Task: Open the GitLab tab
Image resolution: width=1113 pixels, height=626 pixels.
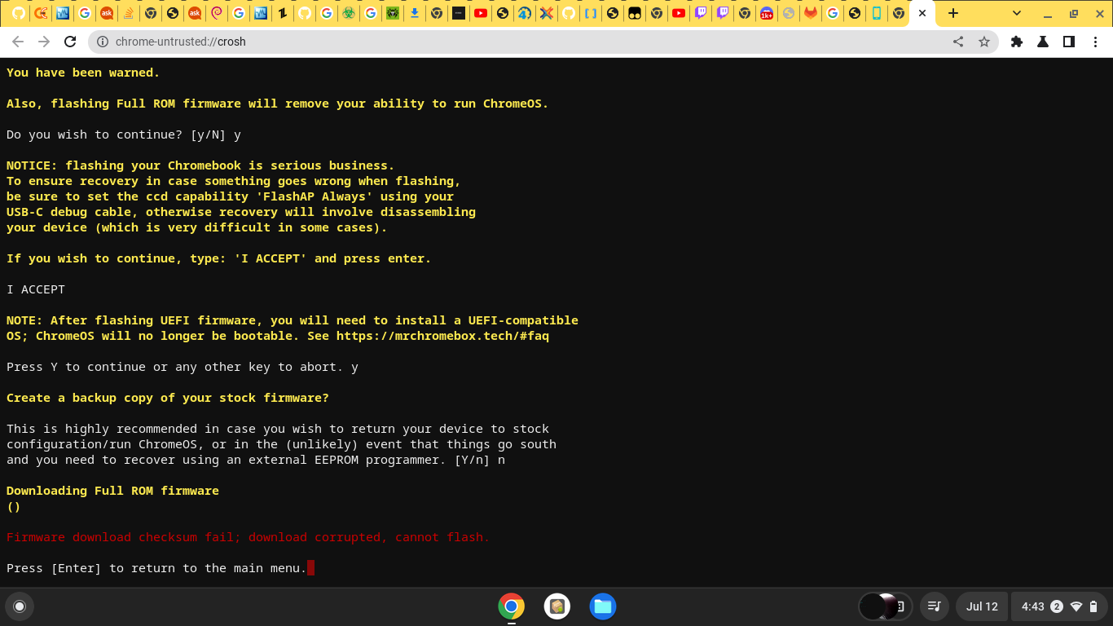Action: point(809,13)
